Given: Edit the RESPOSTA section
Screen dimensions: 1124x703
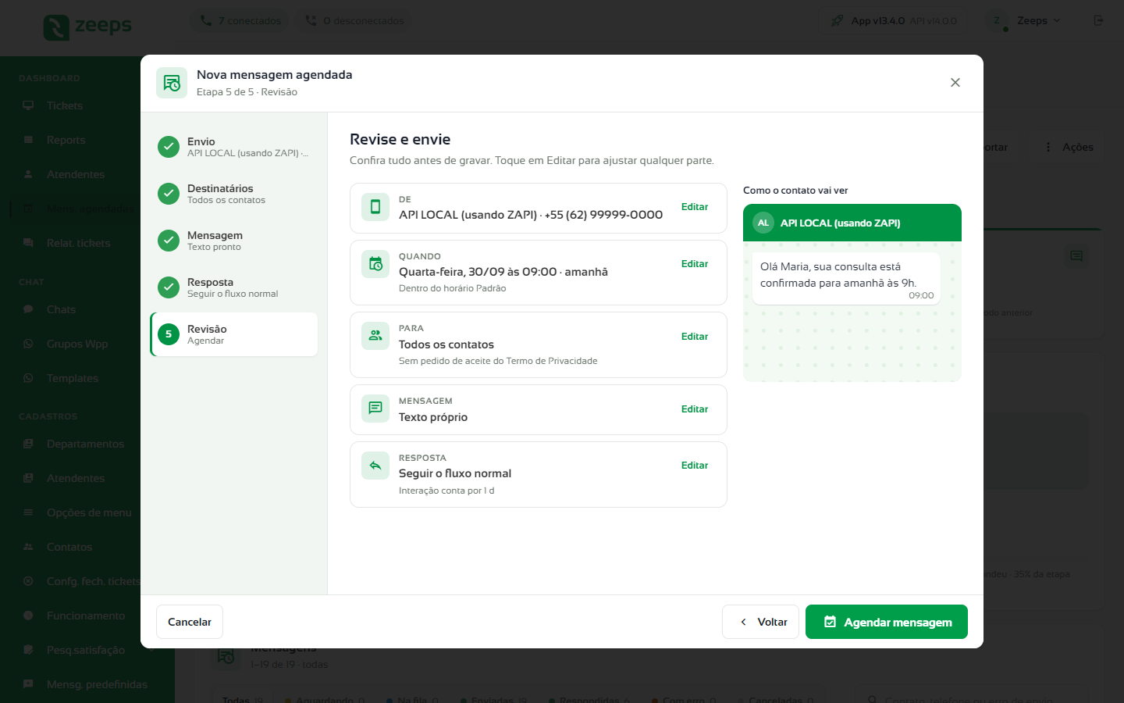Looking at the screenshot, I should pyautogui.click(x=694, y=466).
